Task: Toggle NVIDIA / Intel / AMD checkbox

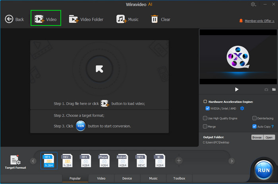Action: (207, 108)
